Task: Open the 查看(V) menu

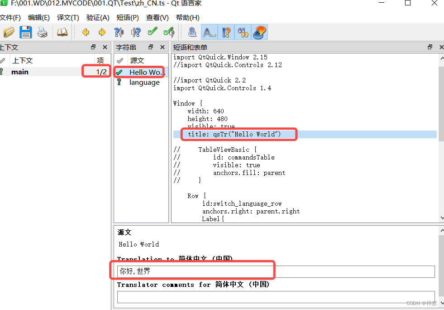Action: 158,18
